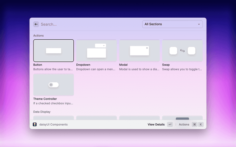Click the Theme Controller title text
This screenshot has width=236, height=147.
(x=45, y=99)
